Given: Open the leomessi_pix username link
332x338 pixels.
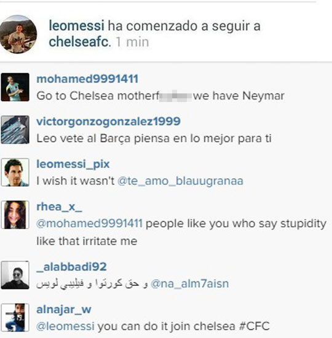Looking at the screenshot, I should pos(73,165).
